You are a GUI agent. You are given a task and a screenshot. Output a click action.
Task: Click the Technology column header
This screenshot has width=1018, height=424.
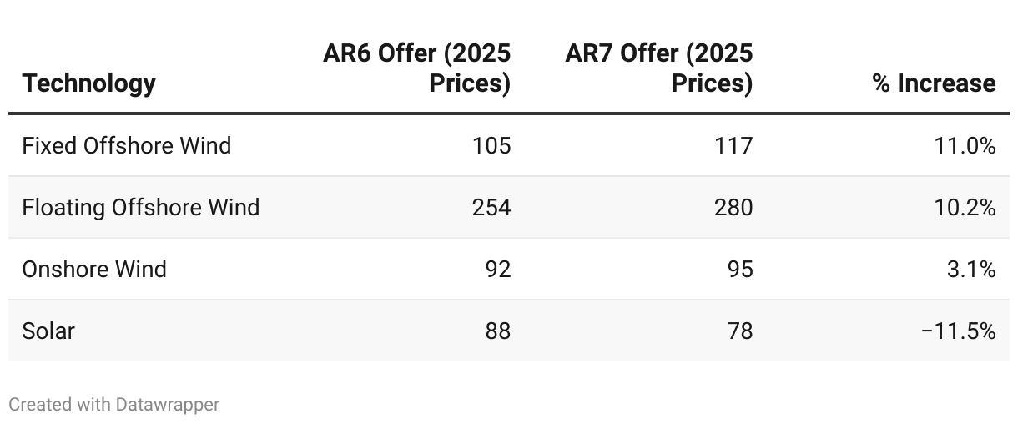click(88, 83)
